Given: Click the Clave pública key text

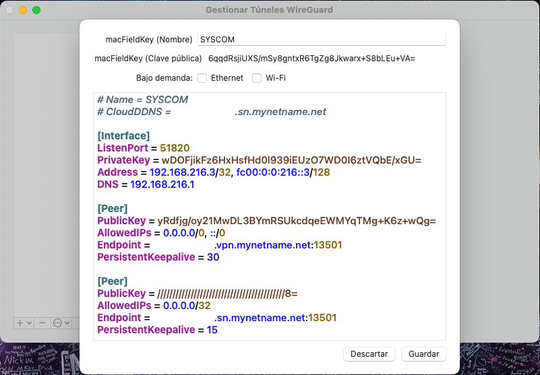Looking at the screenshot, I should click(x=311, y=59).
